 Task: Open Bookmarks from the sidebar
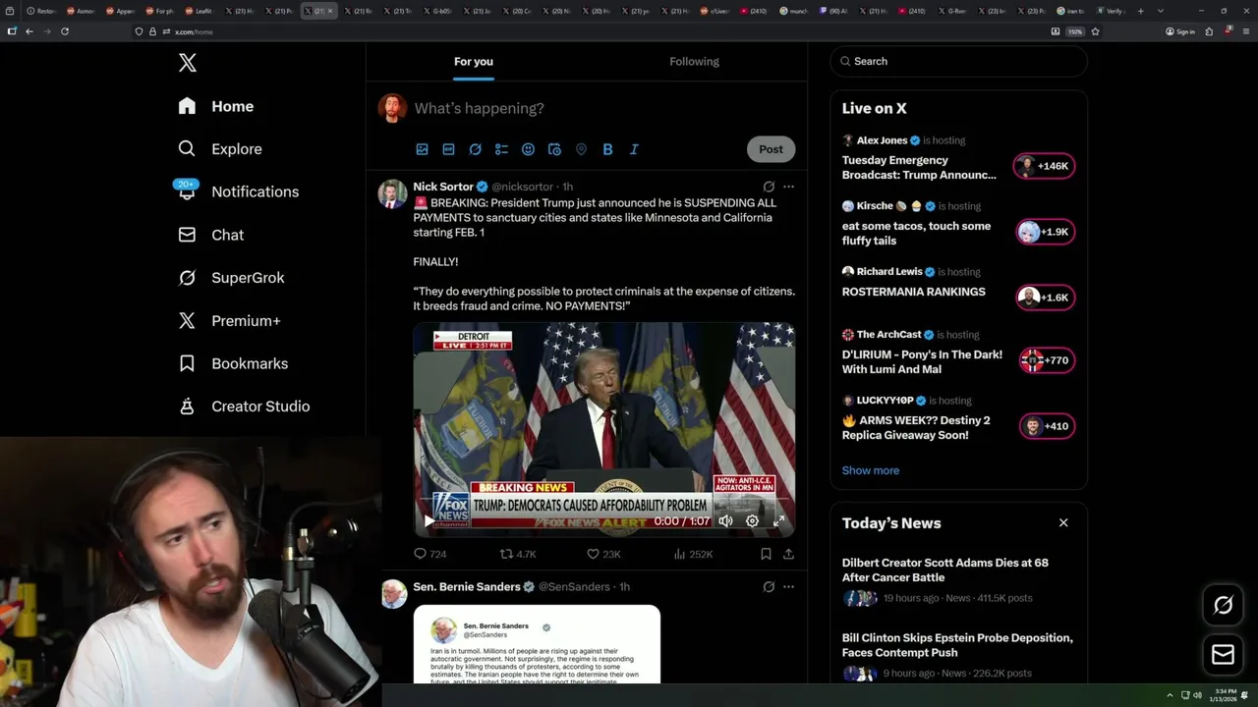pyautogui.click(x=233, y=363)
